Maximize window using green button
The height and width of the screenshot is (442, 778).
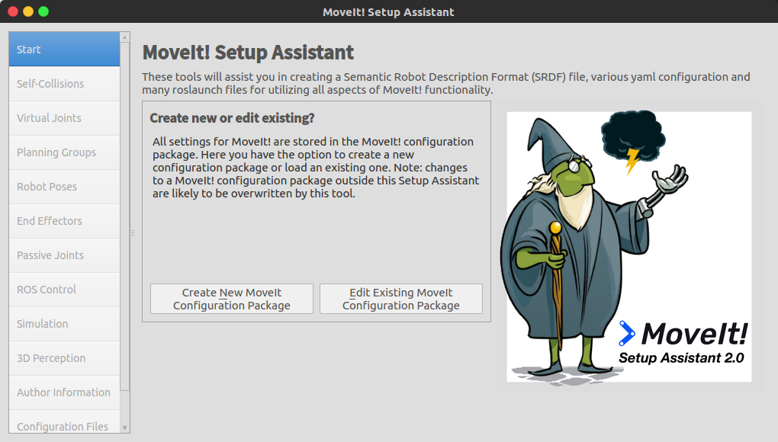pyautogui.click(x=43, y=11)
